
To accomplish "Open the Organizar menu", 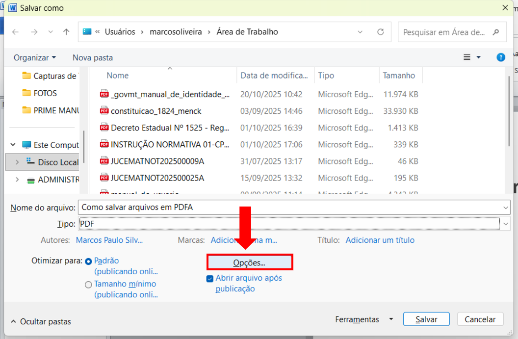I will 34,57.
